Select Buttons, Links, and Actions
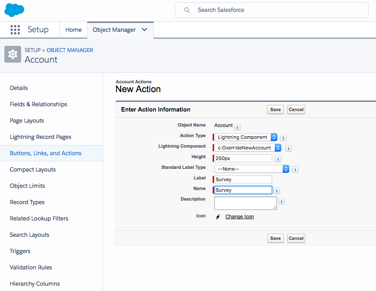 [45, 153]
